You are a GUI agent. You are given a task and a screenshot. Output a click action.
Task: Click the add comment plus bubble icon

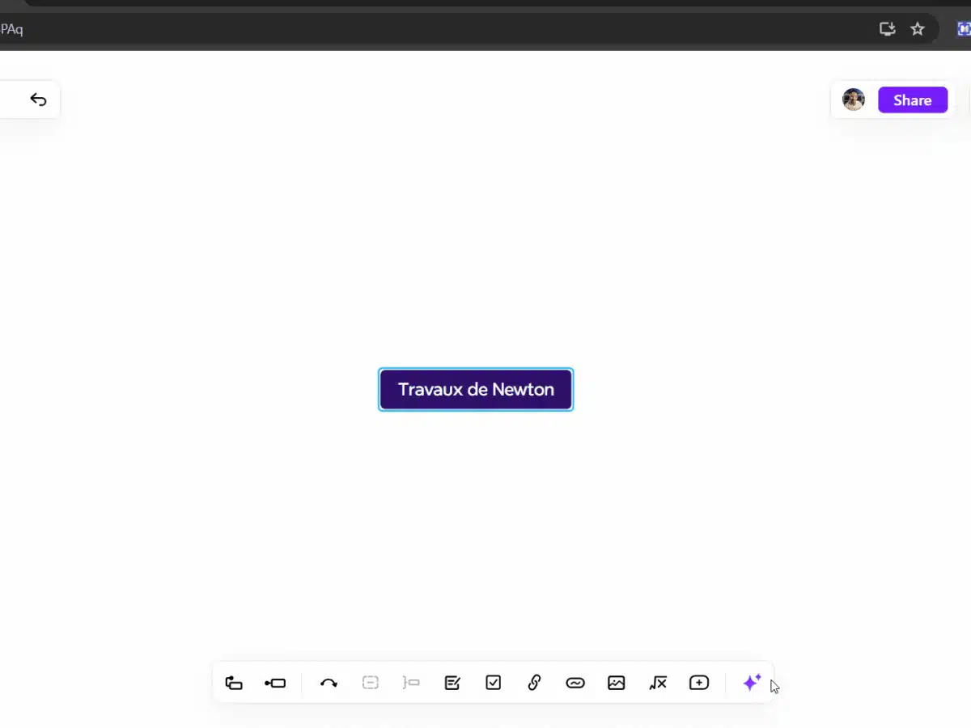click(699, 683)
